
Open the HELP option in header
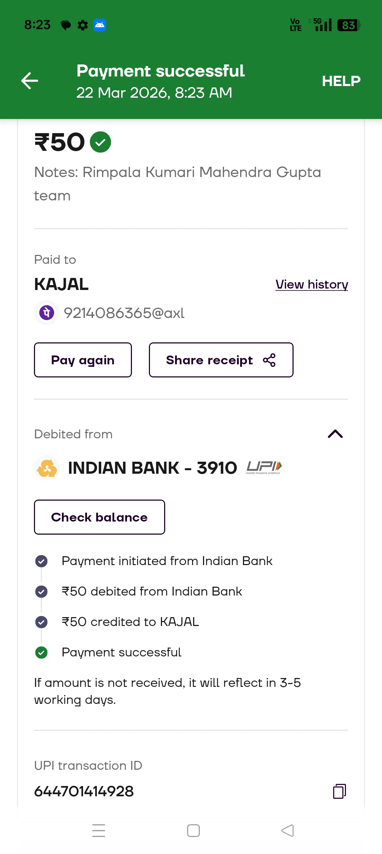341,81
